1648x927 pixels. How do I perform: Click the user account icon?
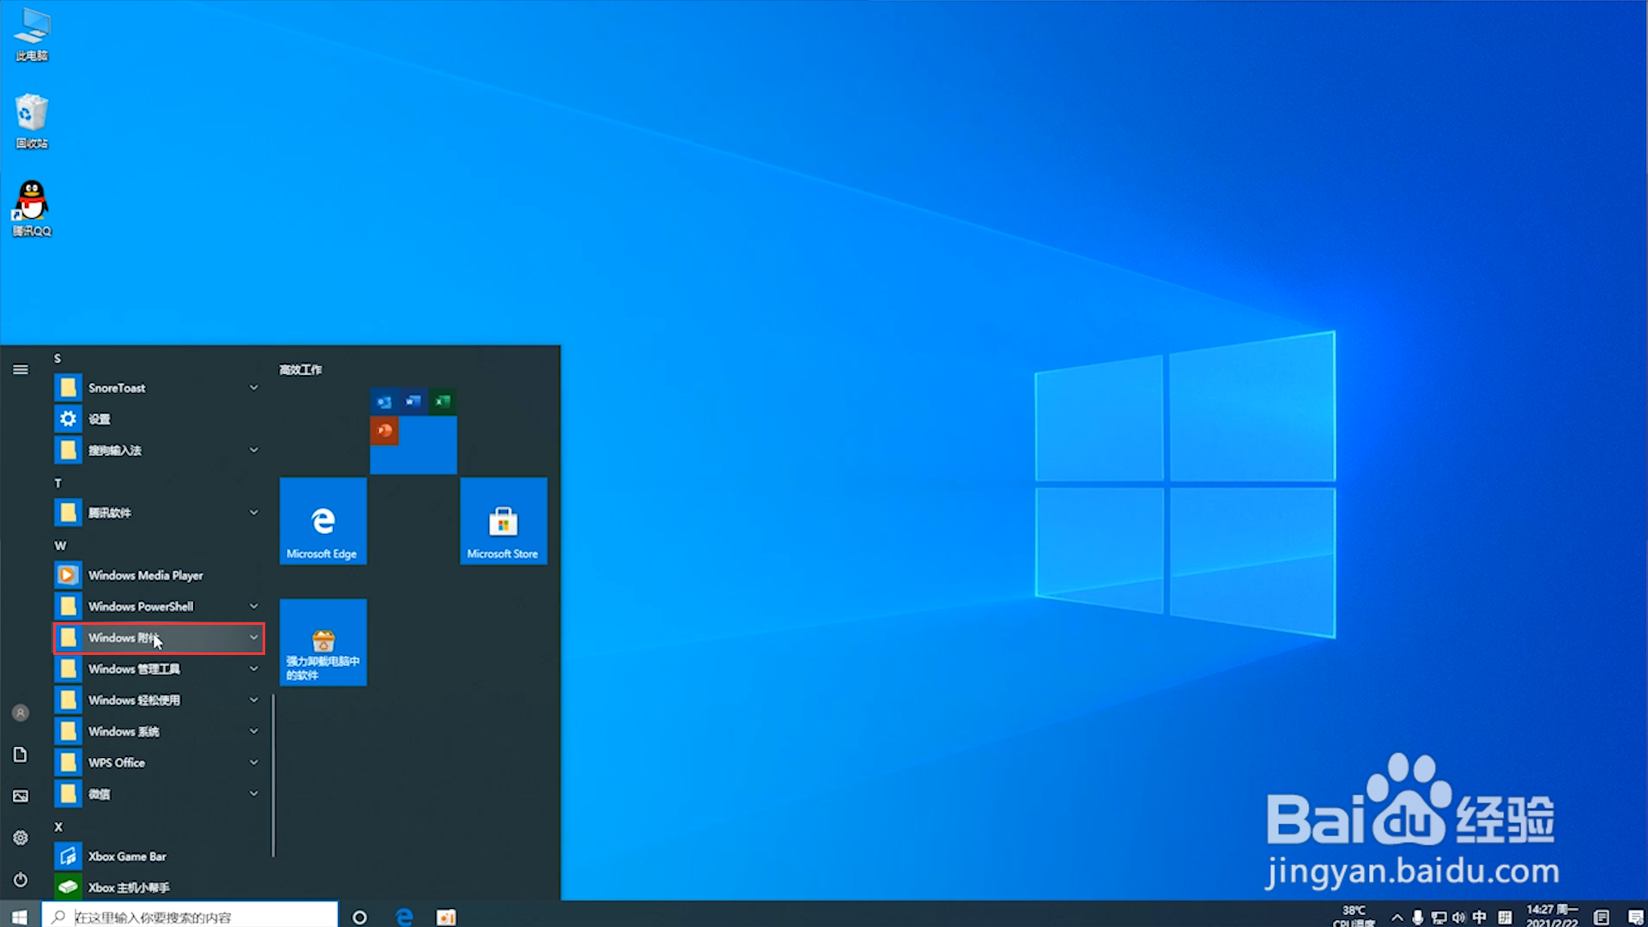pos(21,713)
